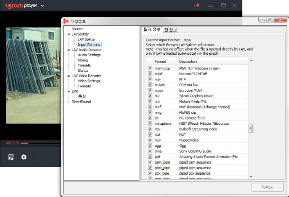Select the MxPEG clip row
This screenshot has width=289, height=197.
197,113
